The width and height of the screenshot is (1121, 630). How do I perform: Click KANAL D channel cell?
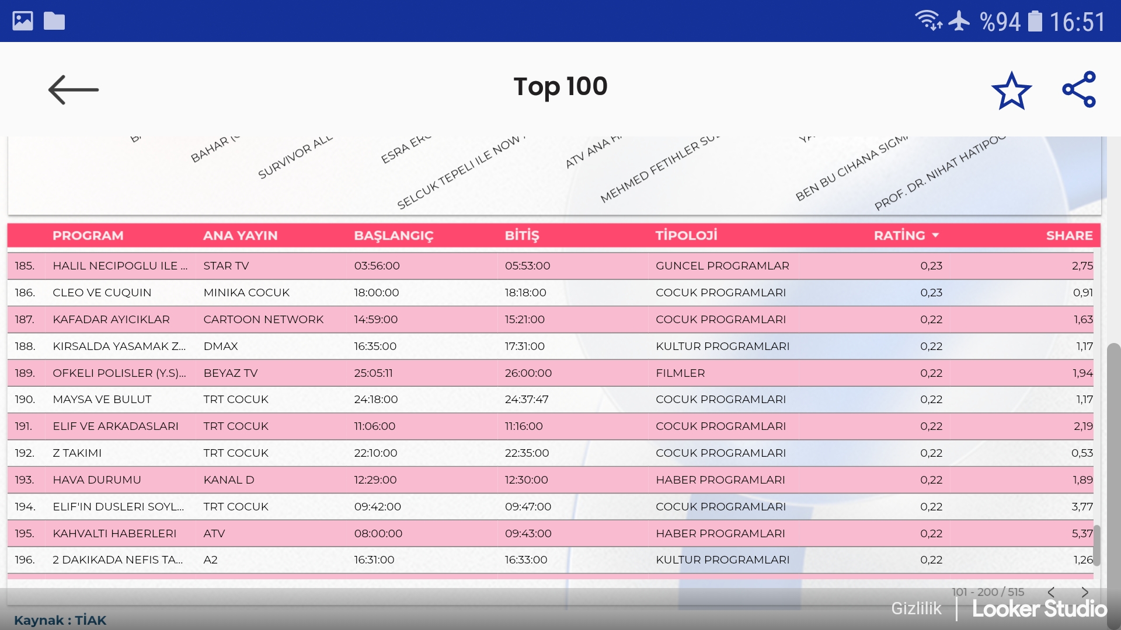(x=229, y=480)
